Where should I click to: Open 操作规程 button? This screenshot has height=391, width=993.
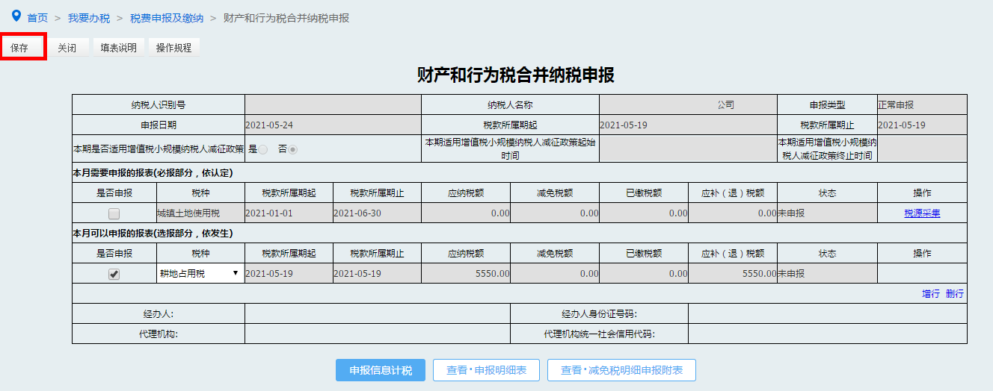click(x=174, y=48)
